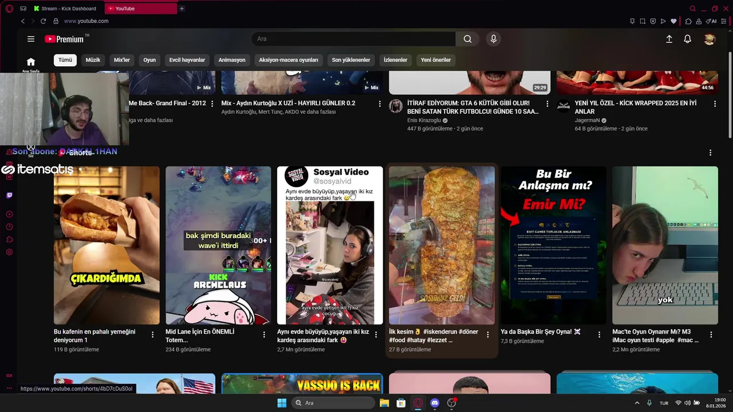Open the YouTube hamburger guide menu
This screenshot has height=412, width=733.
31,39
